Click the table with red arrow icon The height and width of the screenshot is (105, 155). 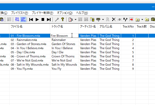pos(131,20)
